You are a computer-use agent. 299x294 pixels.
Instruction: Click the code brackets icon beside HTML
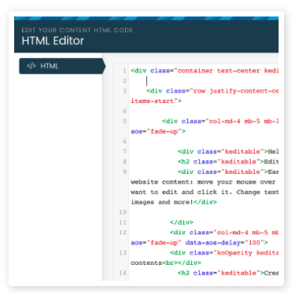(x=31, y=66)
